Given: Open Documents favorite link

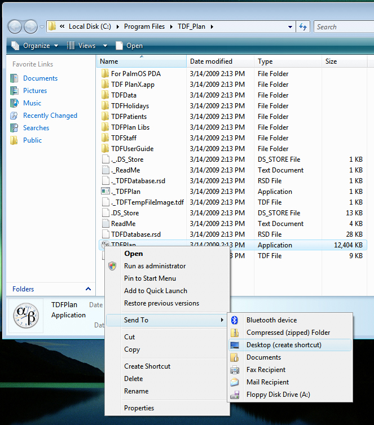Looking at the screenshot, I should pyautogui.click(x=40, y=78).
